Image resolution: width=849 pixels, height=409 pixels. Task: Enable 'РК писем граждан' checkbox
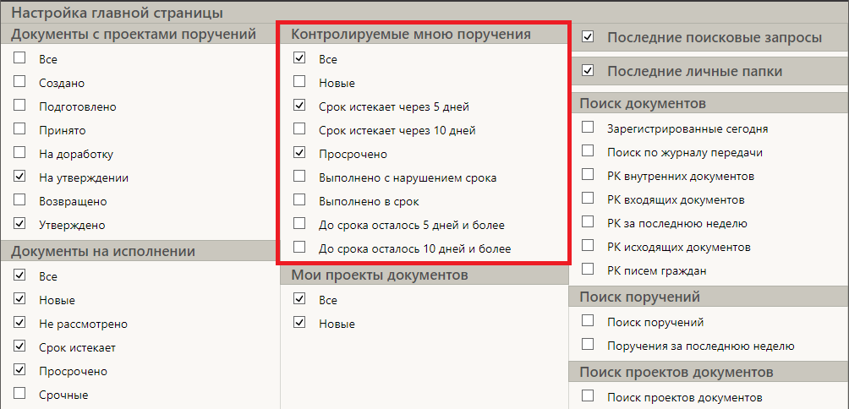click(x=589, y=270)
